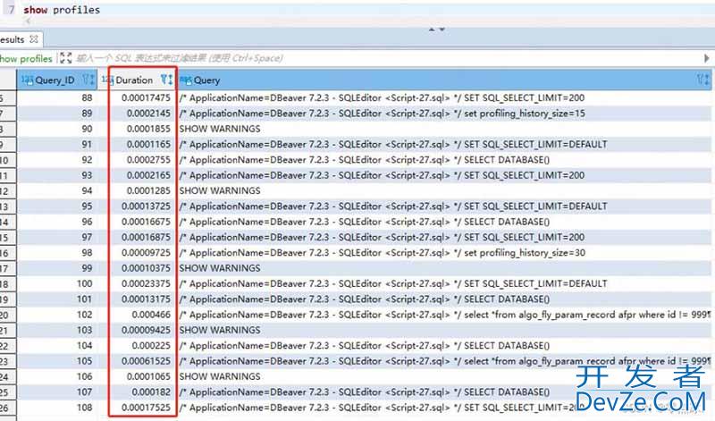715x421 pixels.
Task: Select Duration cell 0.0001065
Action: click(138, 377)
